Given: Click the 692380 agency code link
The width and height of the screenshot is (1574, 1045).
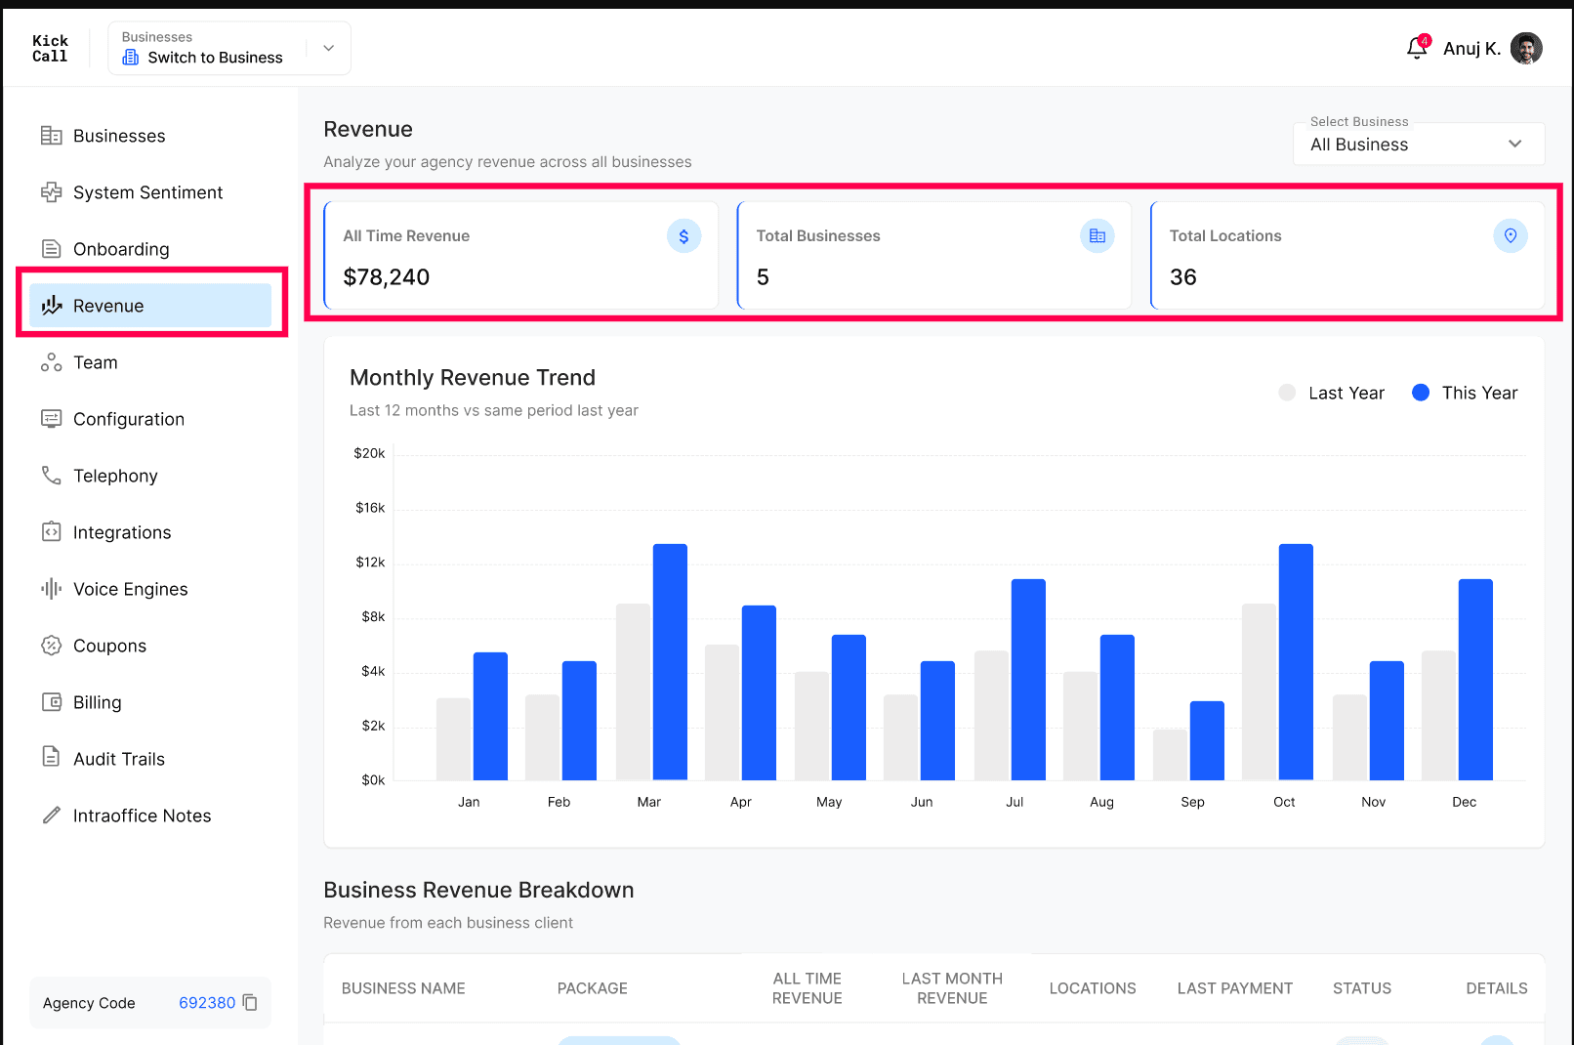Looking at the screenshot, I should coord(207,1003).
